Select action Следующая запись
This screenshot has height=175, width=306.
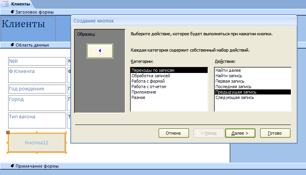click(253, 97)
